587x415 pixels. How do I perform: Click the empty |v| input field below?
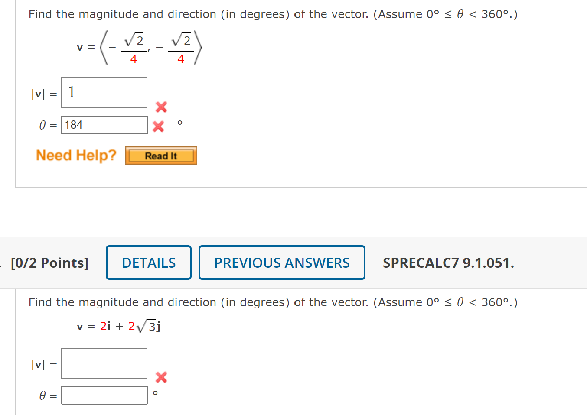104,363
